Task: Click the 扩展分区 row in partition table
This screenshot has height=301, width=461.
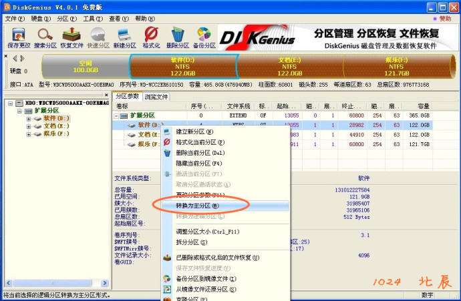Action: 273,115
